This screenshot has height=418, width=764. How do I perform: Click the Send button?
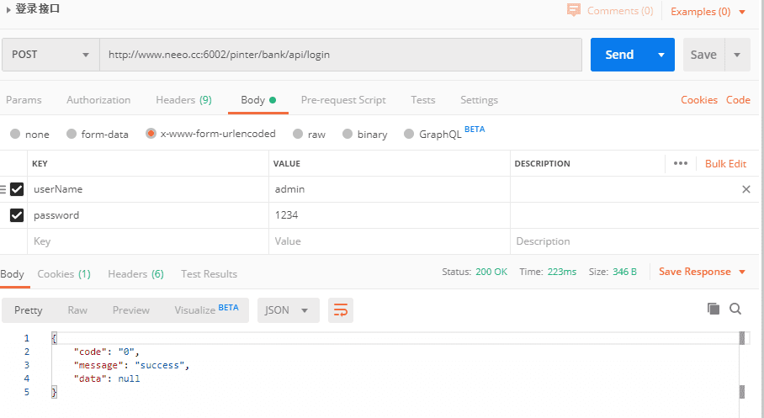(620, 55)
